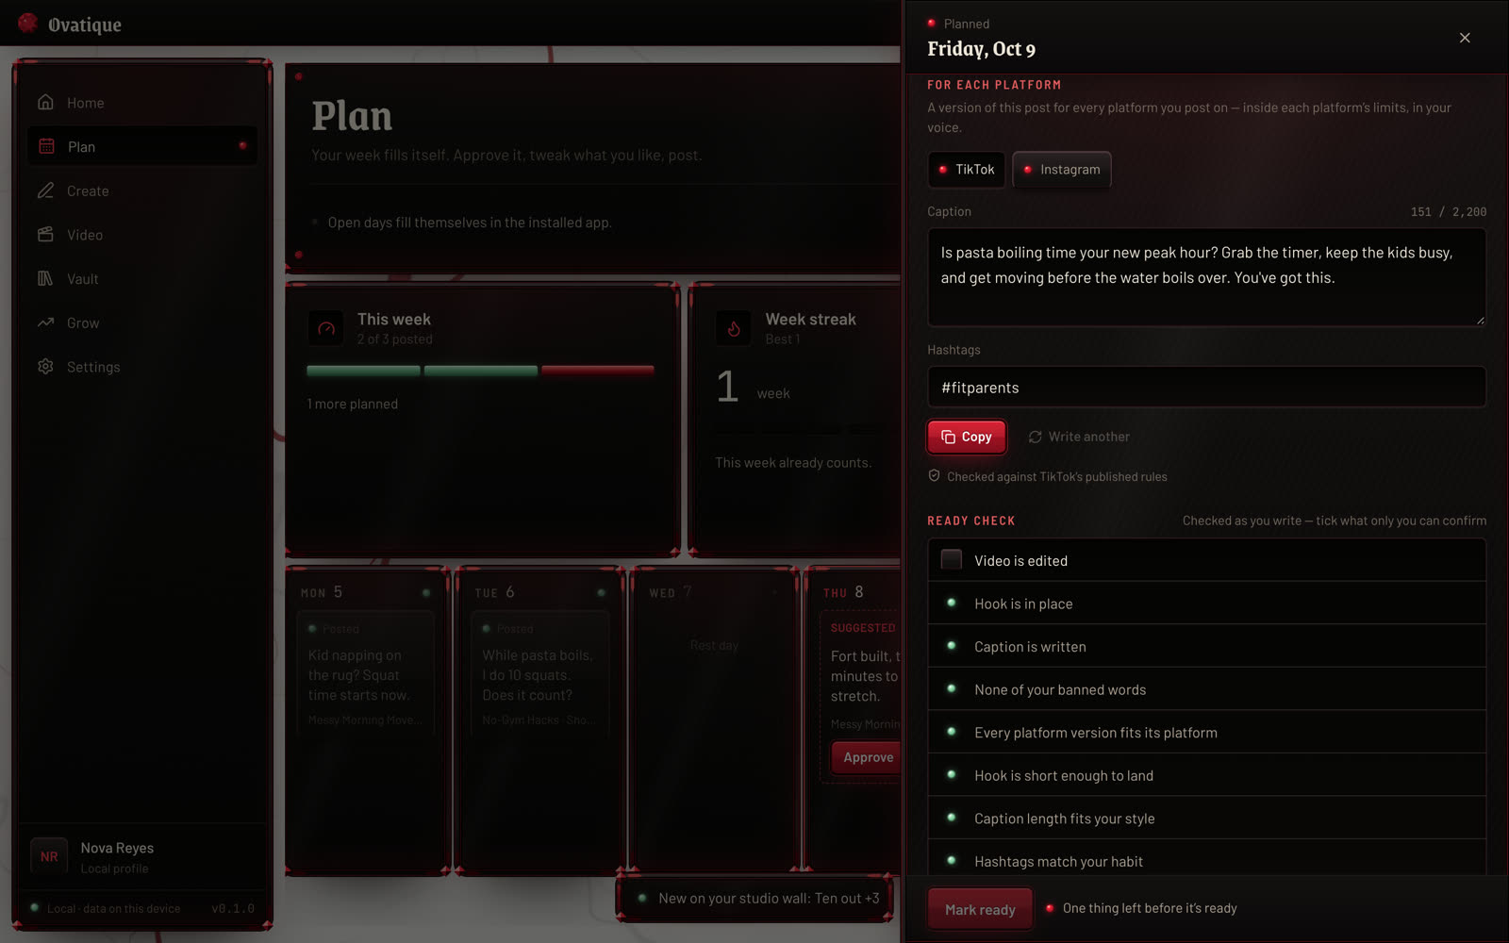Click the This week gauge icon

coord(326,328)
